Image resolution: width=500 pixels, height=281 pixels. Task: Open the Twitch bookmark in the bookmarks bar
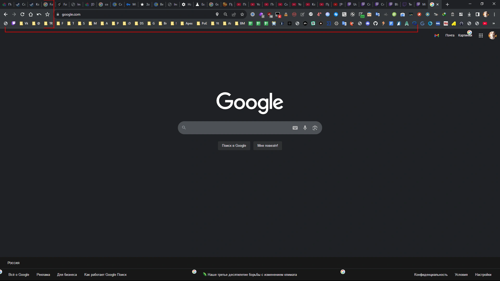pyautogui.click(x=14, y=23)
